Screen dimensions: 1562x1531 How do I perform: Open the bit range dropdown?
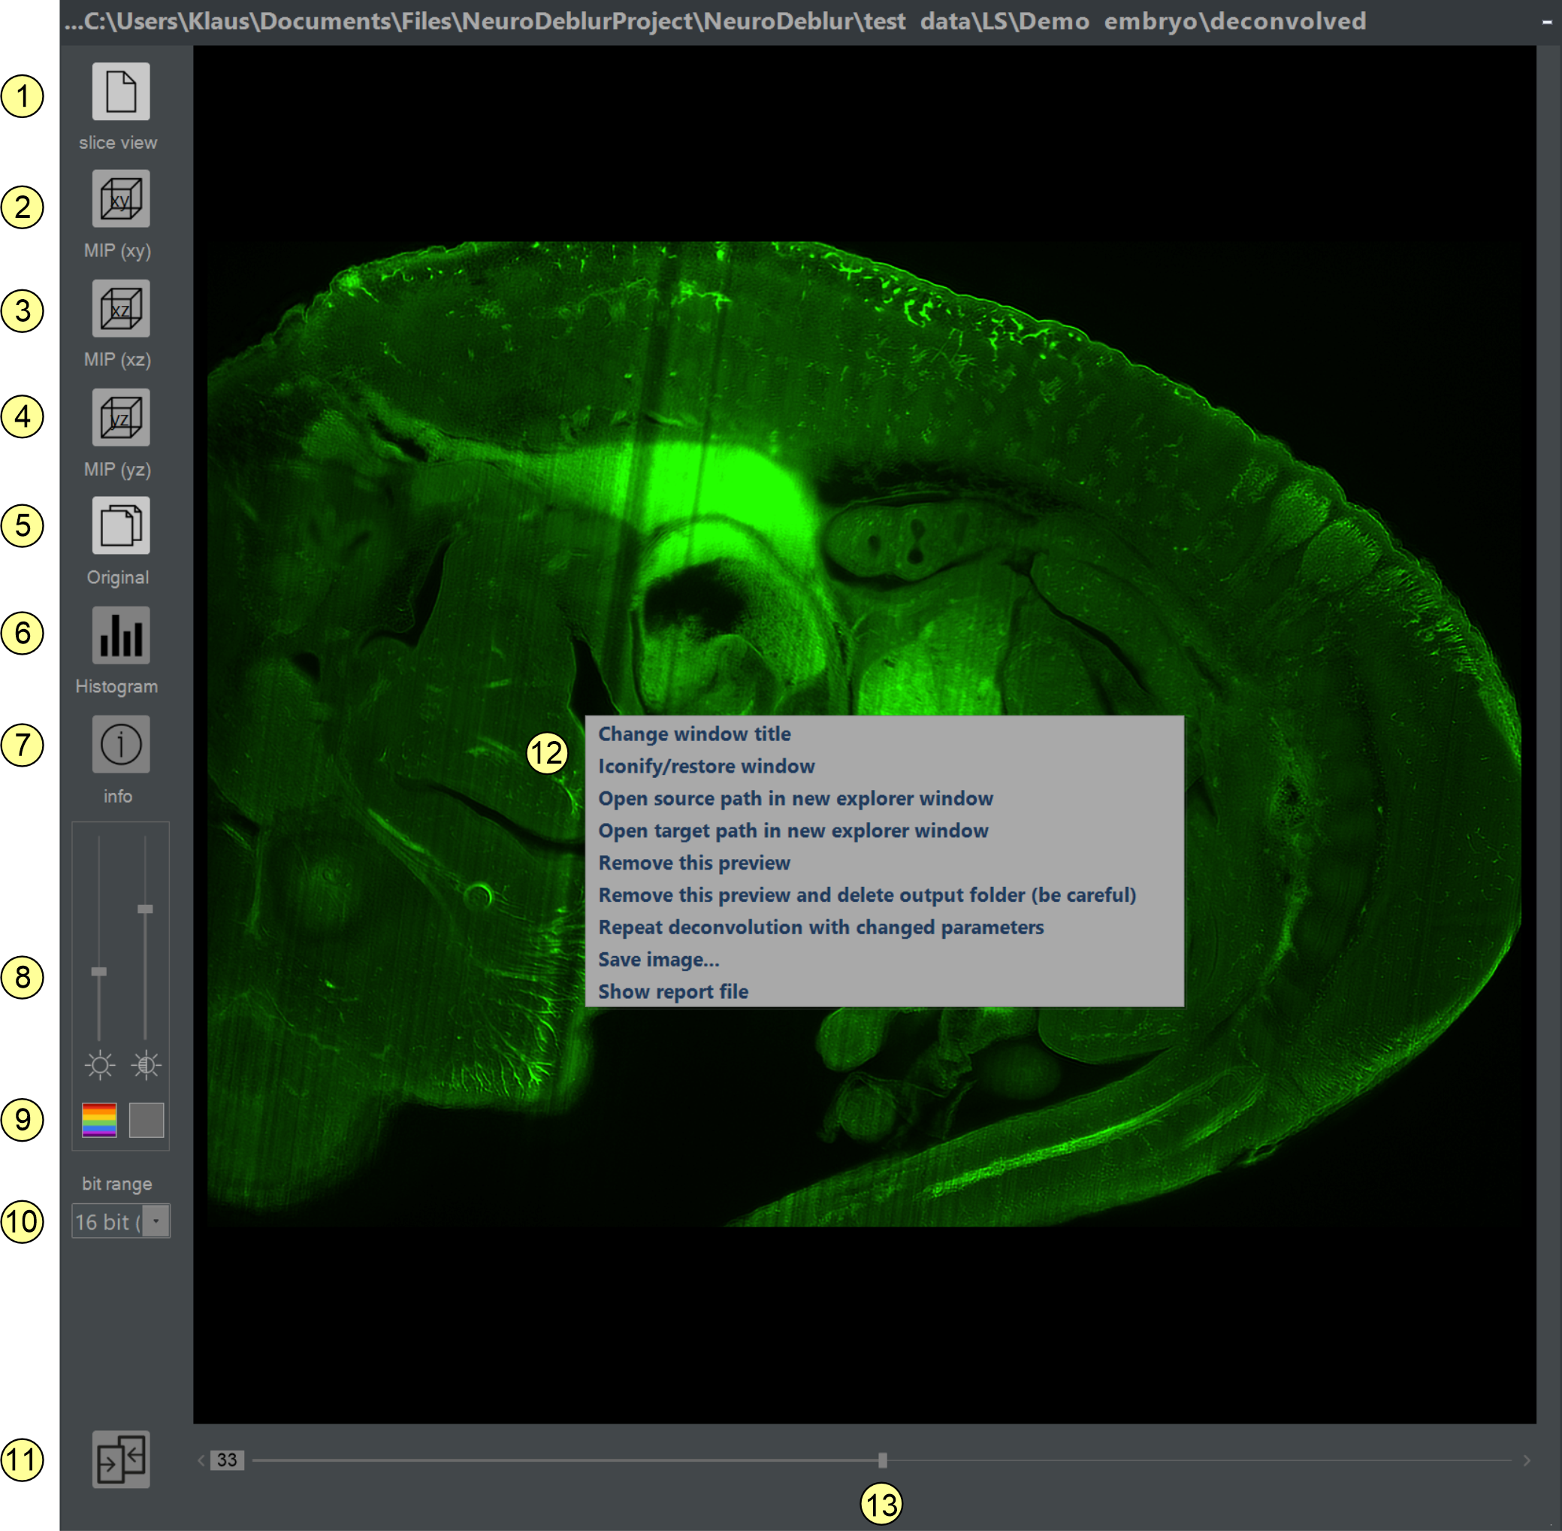[x=156, y=1221]
